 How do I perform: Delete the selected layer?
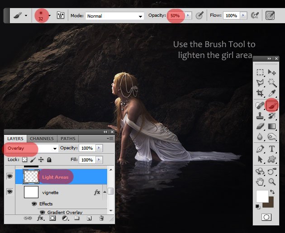point(101,218)
